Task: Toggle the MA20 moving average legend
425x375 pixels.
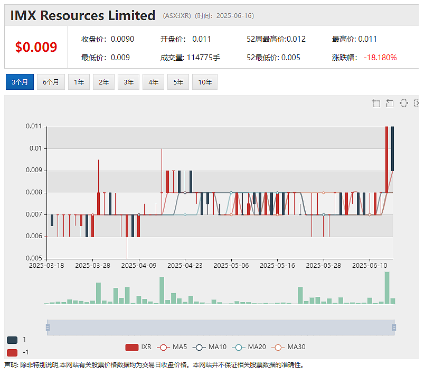Action: (x=249, y=347)
